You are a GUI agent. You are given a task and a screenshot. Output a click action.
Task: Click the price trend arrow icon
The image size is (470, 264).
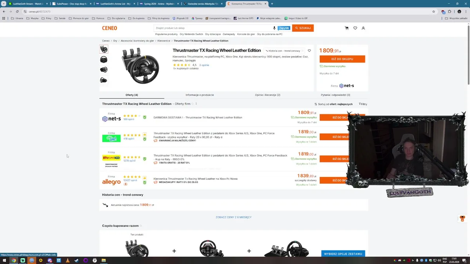[105, 205]
